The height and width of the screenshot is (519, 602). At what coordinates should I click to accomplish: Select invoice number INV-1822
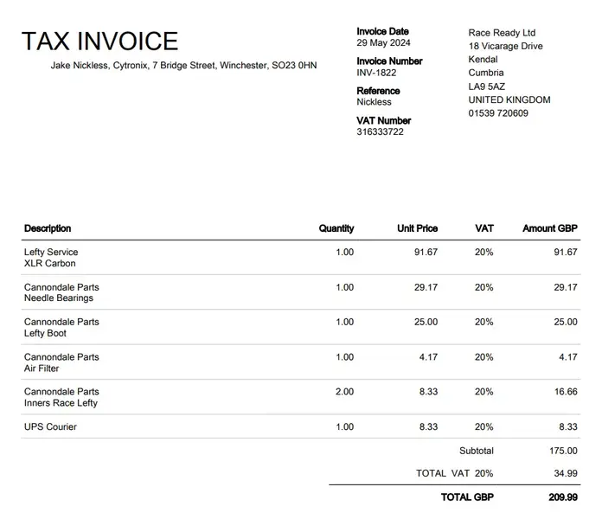click(x=376, y=73)
